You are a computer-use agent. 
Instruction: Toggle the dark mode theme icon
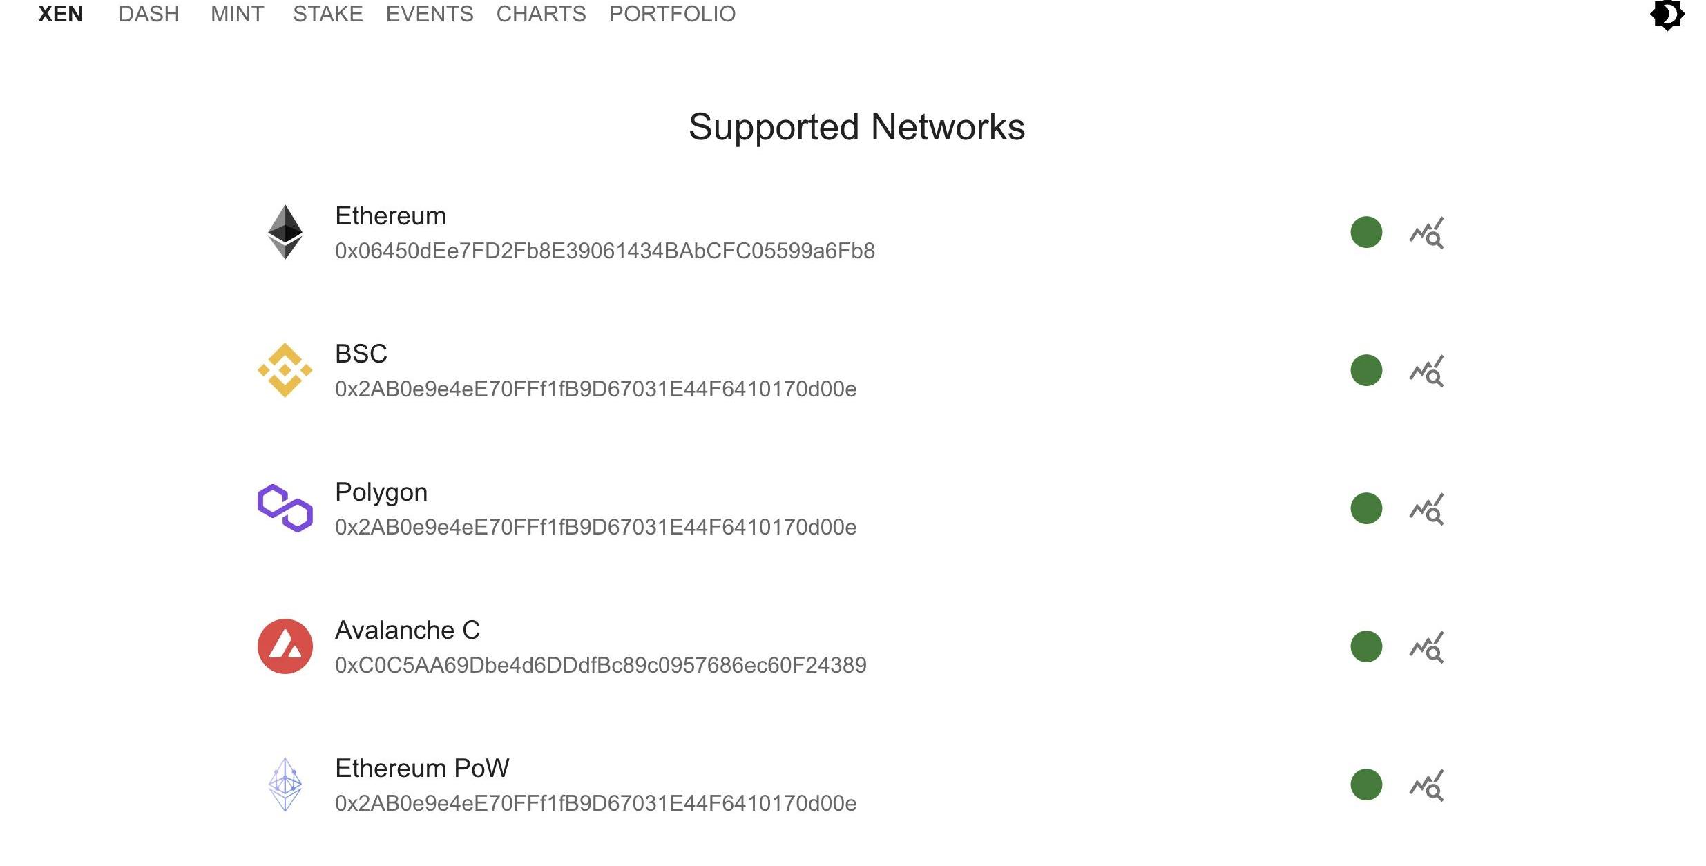point(1667,15)
